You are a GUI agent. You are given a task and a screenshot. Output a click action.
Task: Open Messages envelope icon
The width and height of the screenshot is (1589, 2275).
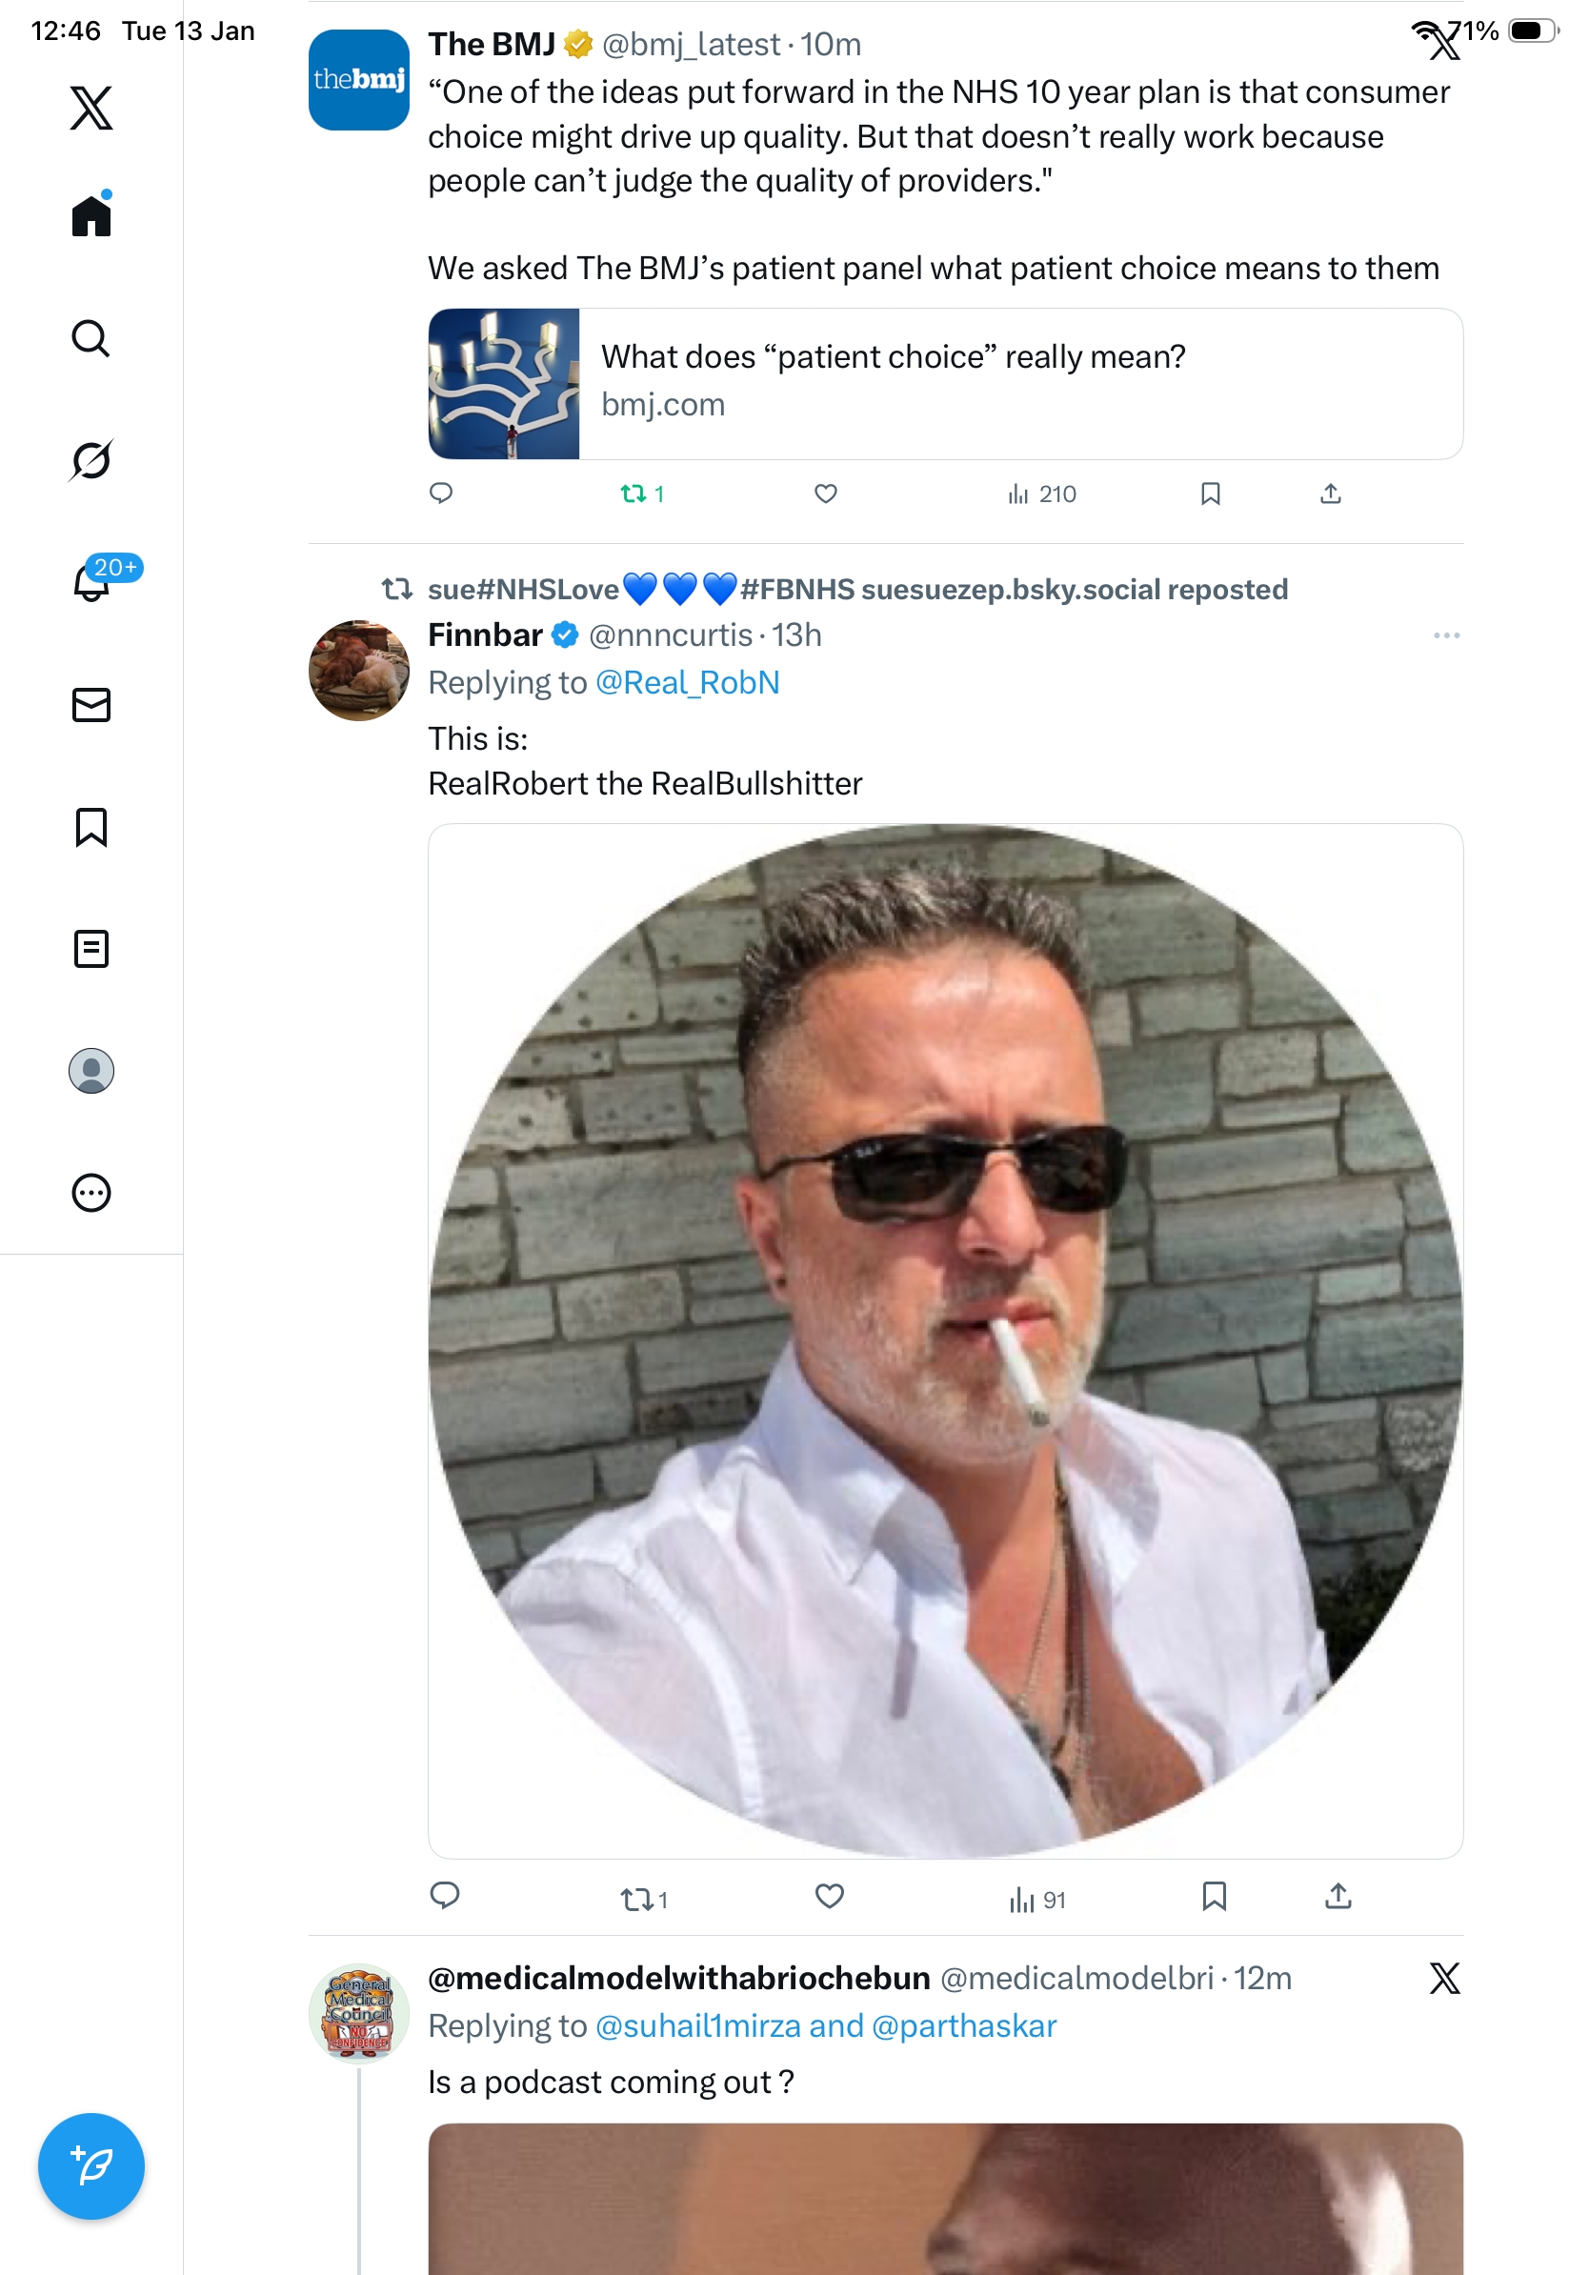(91, 704)
